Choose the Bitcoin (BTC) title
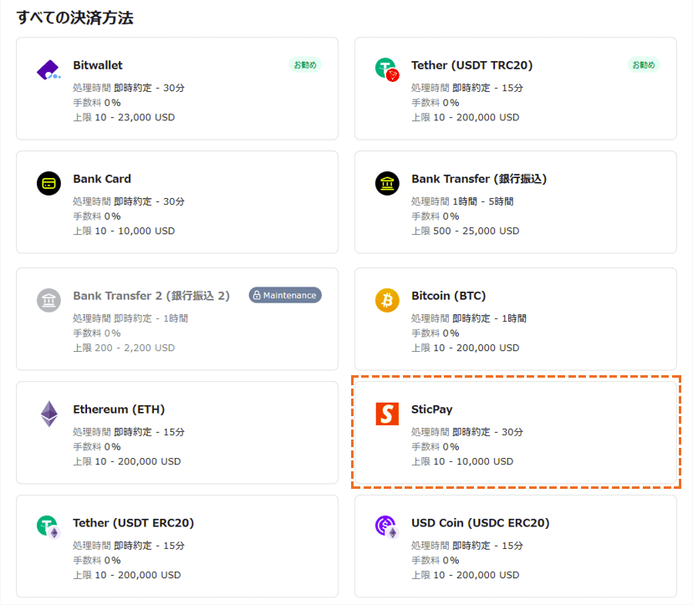693x605 pixels. tap(449, 296)
